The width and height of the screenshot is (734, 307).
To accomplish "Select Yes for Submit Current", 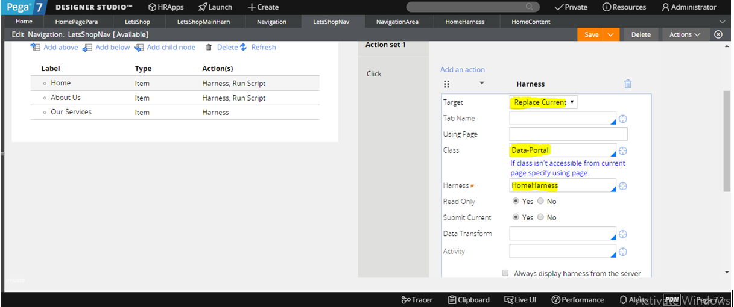I will [516, 217].
